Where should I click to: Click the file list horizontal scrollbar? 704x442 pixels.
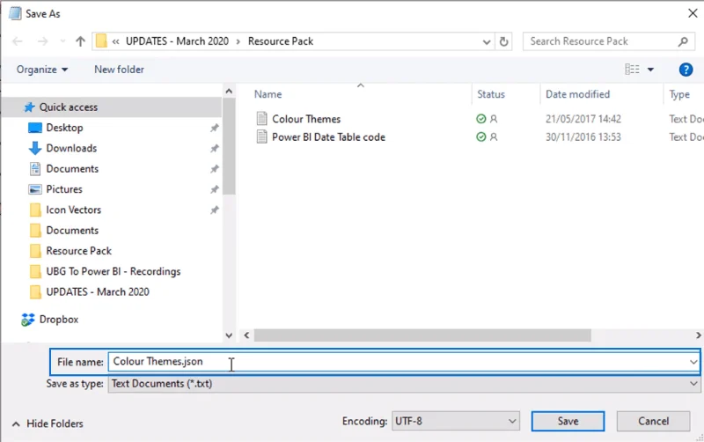(422, 335)
